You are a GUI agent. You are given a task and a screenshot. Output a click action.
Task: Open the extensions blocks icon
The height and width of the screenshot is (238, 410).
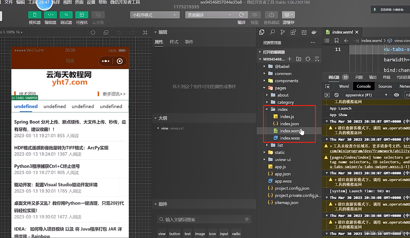[x=293, y=32]
